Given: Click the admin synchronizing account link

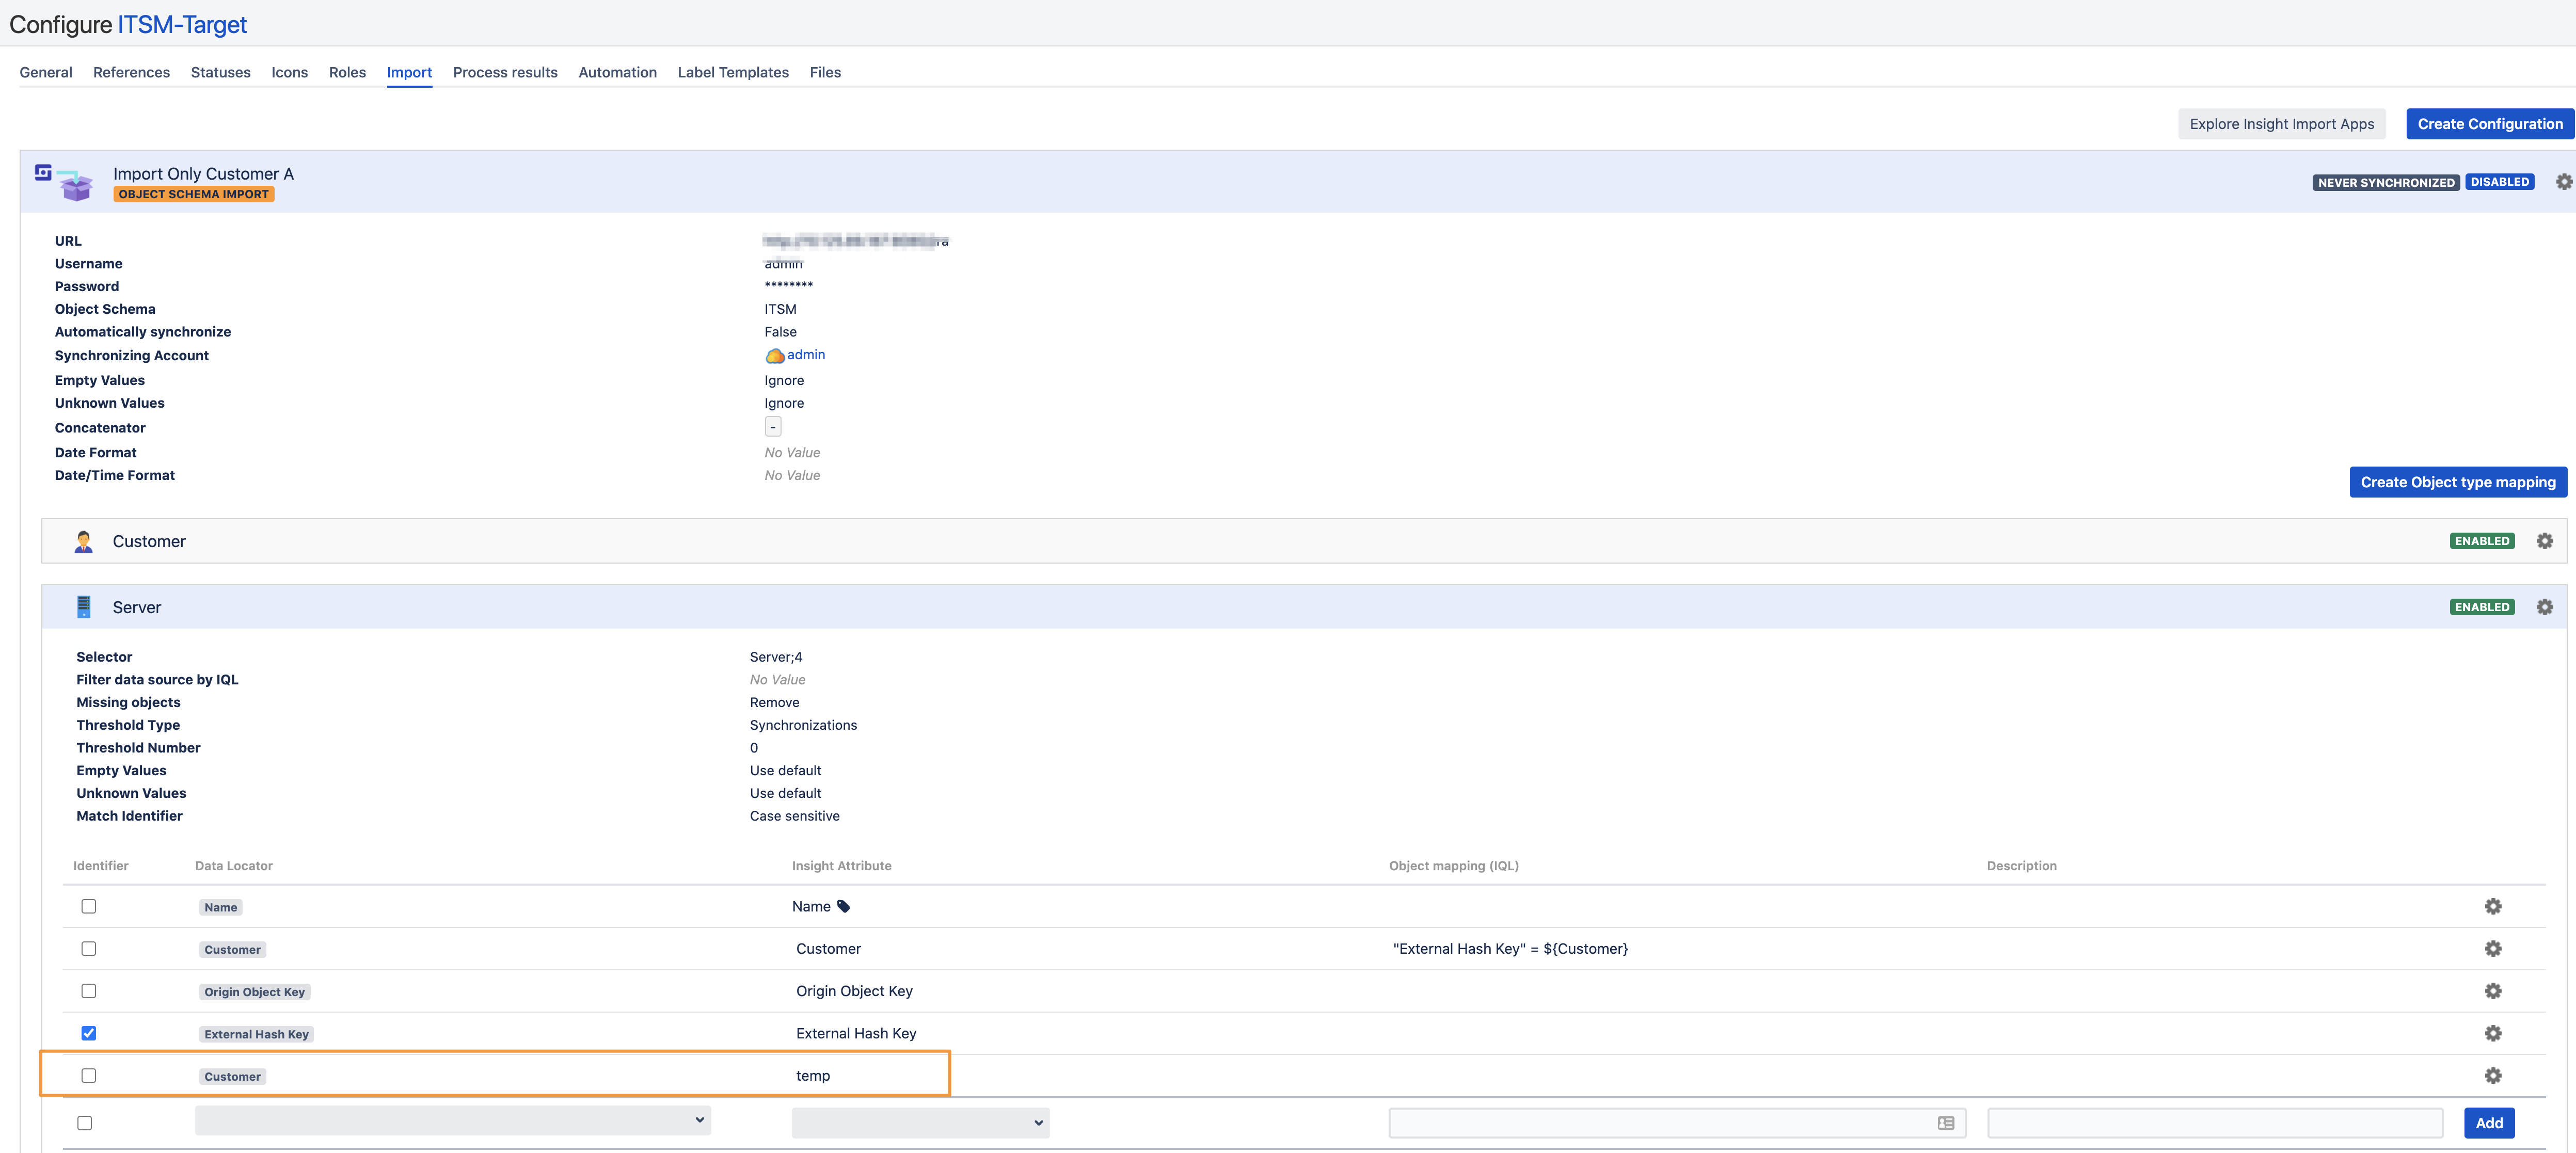Looking at the screenshot, I should tap(805, 355).
